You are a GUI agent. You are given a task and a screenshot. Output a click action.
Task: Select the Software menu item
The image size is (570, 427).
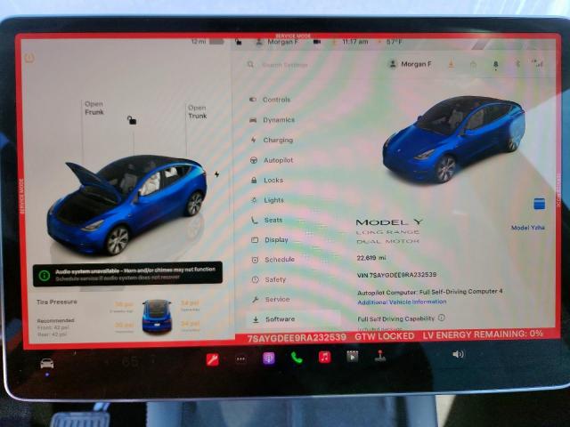(x=294, y=319)
